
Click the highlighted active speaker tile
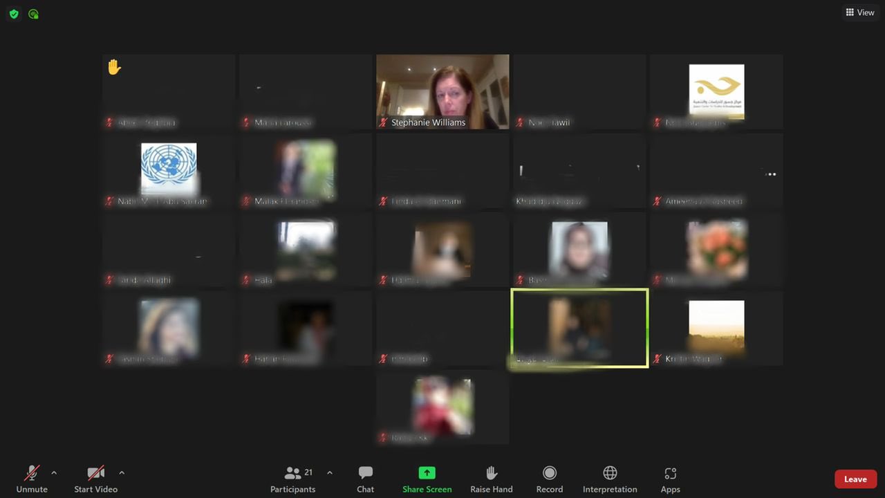[579, 329]
